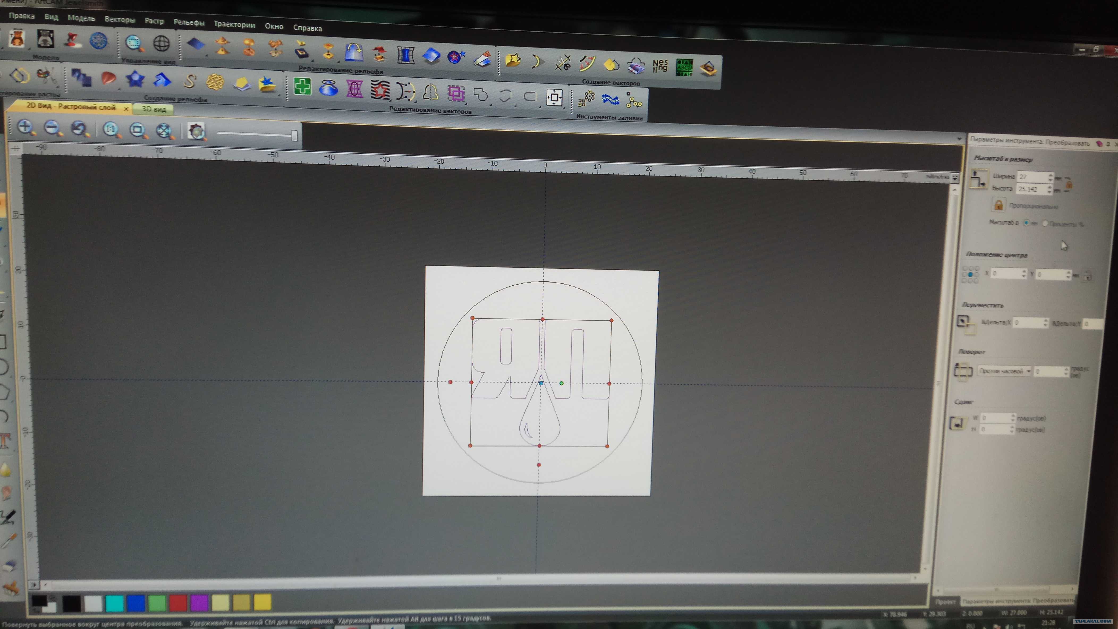Click the red desk lamp lighting icon
Screen dimensions: 1118x629
click(x=73, y=40)
